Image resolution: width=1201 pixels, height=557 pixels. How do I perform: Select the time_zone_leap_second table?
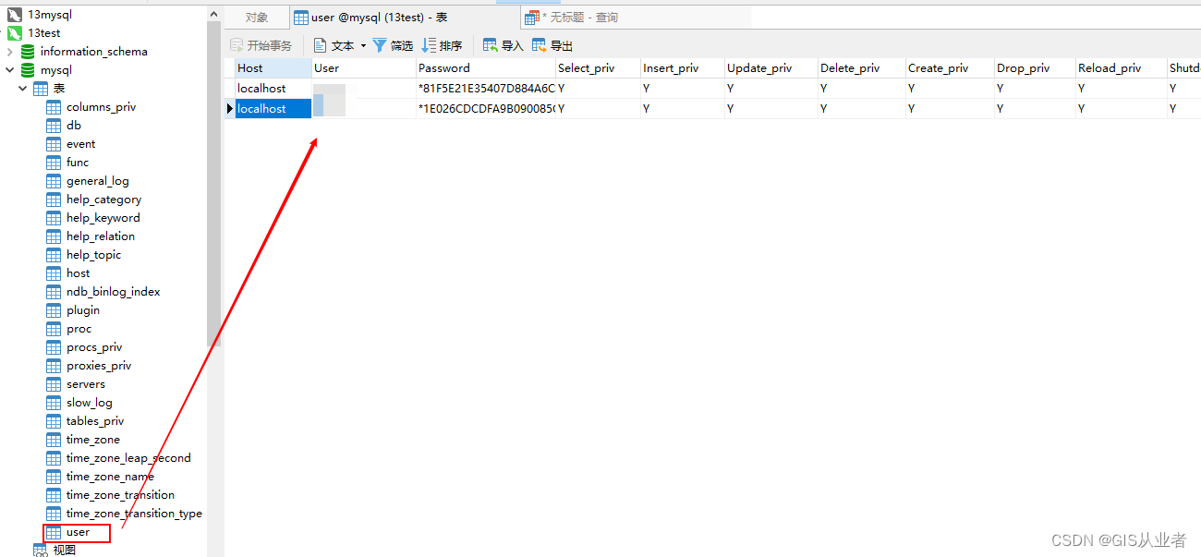click(128, 458)
